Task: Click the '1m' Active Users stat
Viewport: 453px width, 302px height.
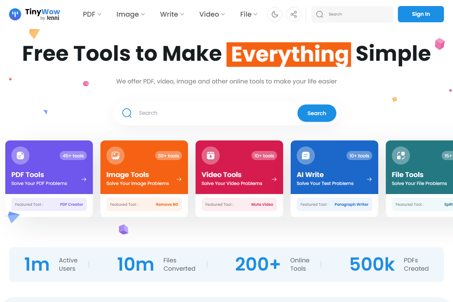Action: [37, 265]
